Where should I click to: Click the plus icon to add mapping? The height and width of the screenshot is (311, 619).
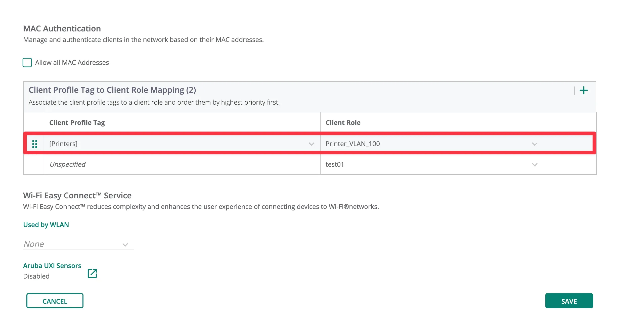tap(584, 90)
